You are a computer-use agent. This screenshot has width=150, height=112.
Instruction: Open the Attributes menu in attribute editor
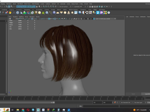pos(143,16)
